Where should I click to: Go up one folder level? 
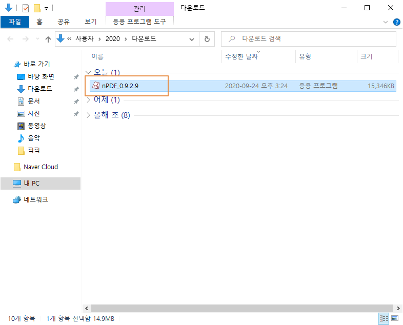48,39
